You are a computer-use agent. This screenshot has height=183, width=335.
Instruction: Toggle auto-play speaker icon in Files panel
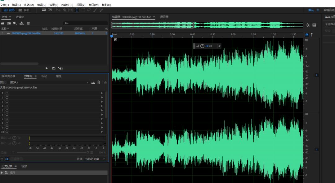60,68
